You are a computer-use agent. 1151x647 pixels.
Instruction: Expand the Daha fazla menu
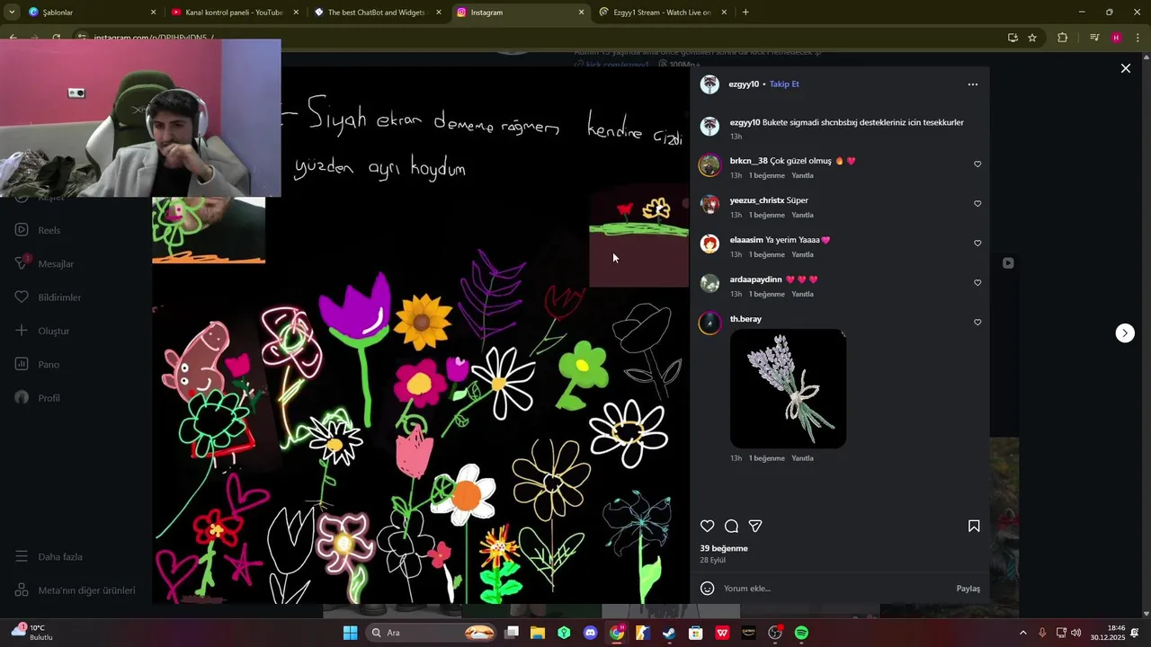49,557
